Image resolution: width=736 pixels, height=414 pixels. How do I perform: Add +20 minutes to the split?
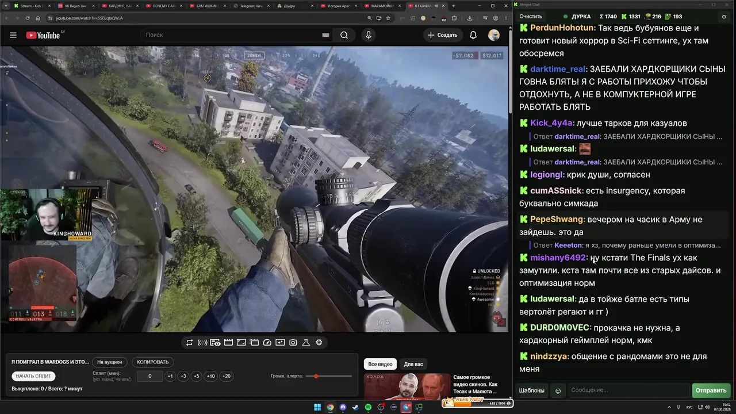(227, 376)
